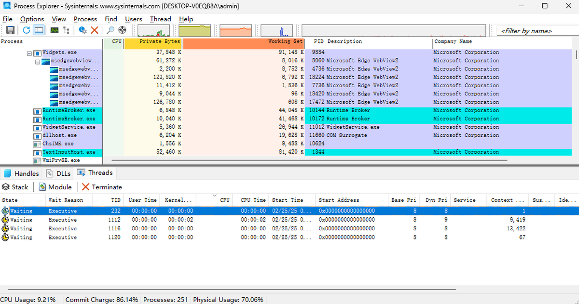Select thread row with TID 1116
Image resolution: width=579 pixels, height=304 pixels.
coord(289,228)
